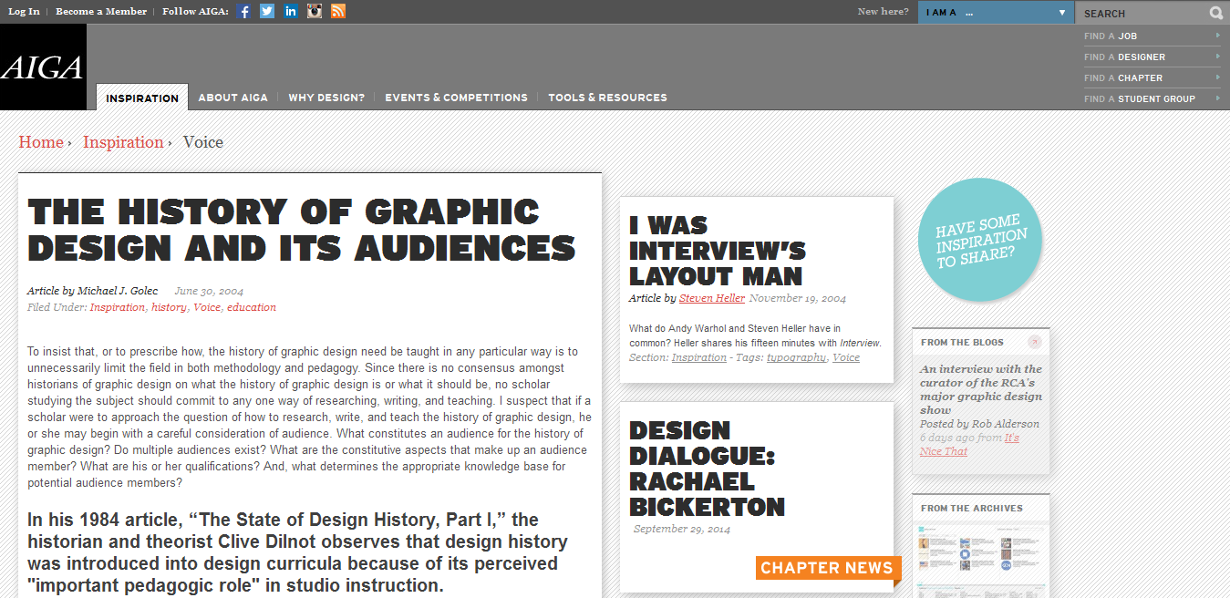Image resolution: width=1230 pixels, height=598 pixels.
Task: Switch to the 'Events & Competitions' tab
Action: point(456,97)
